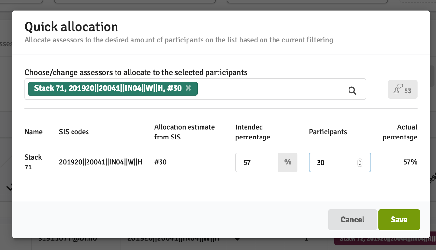The width and height of the screenshot is (436, 250).
Task: Cancel the quick allocation dialog
Action: click(352, 220)
